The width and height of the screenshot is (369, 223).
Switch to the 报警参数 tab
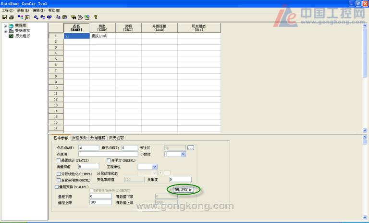coord(80,138)
